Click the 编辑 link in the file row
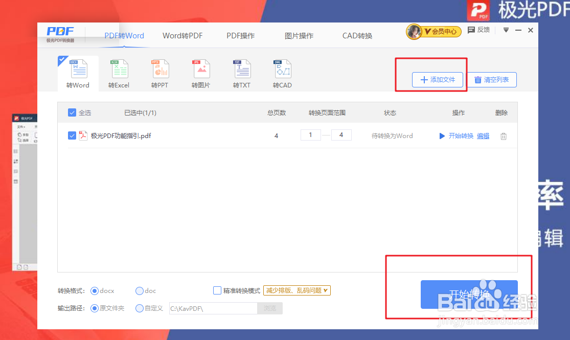Viewport: 570px width, 340px height. coord(483,136)
